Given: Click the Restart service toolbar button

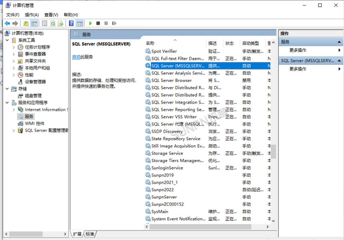Looking at the screenshot, I should click(x=114, y=23).
